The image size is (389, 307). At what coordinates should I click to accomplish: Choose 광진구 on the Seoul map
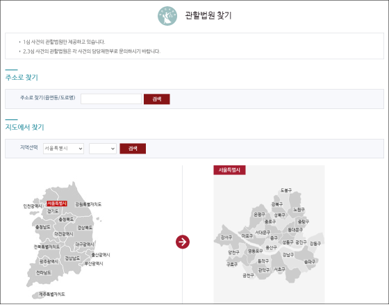coord(301,242)
